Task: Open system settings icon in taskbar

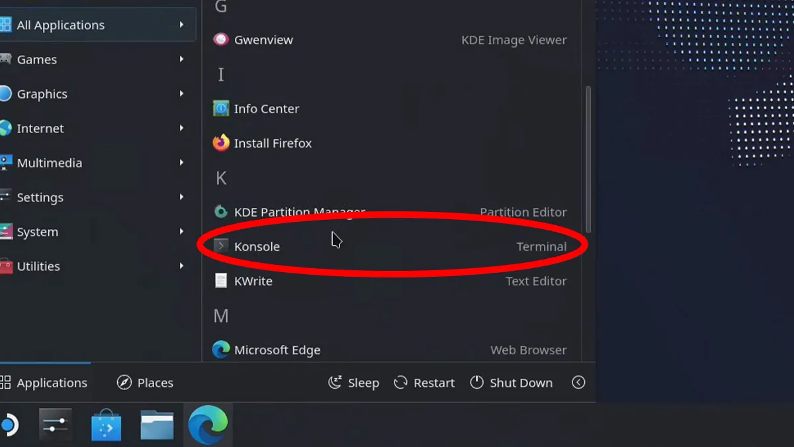Action: click(56, 425)
